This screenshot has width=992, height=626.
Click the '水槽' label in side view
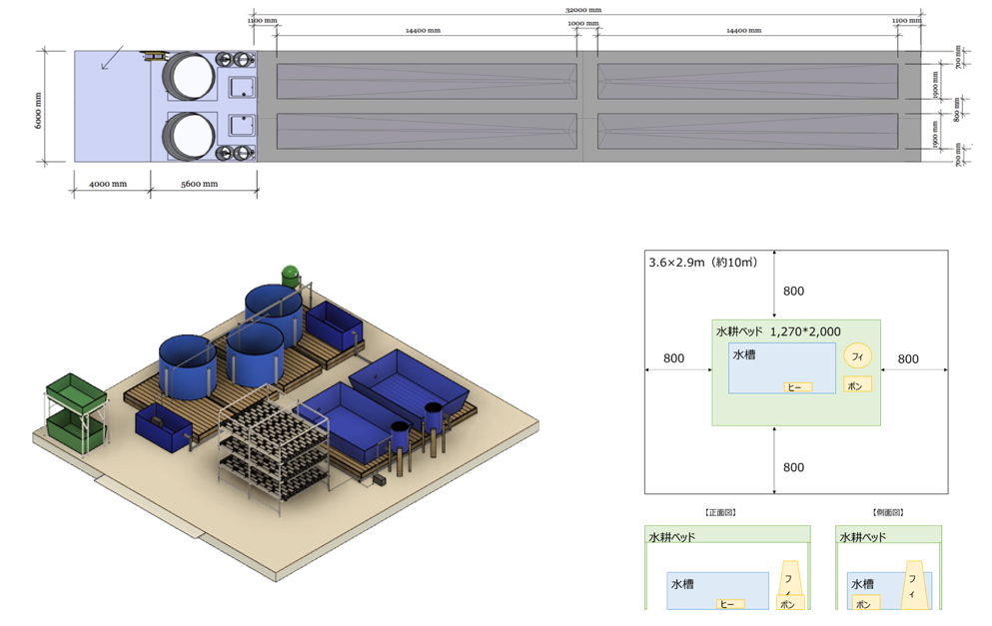point(862,584)
